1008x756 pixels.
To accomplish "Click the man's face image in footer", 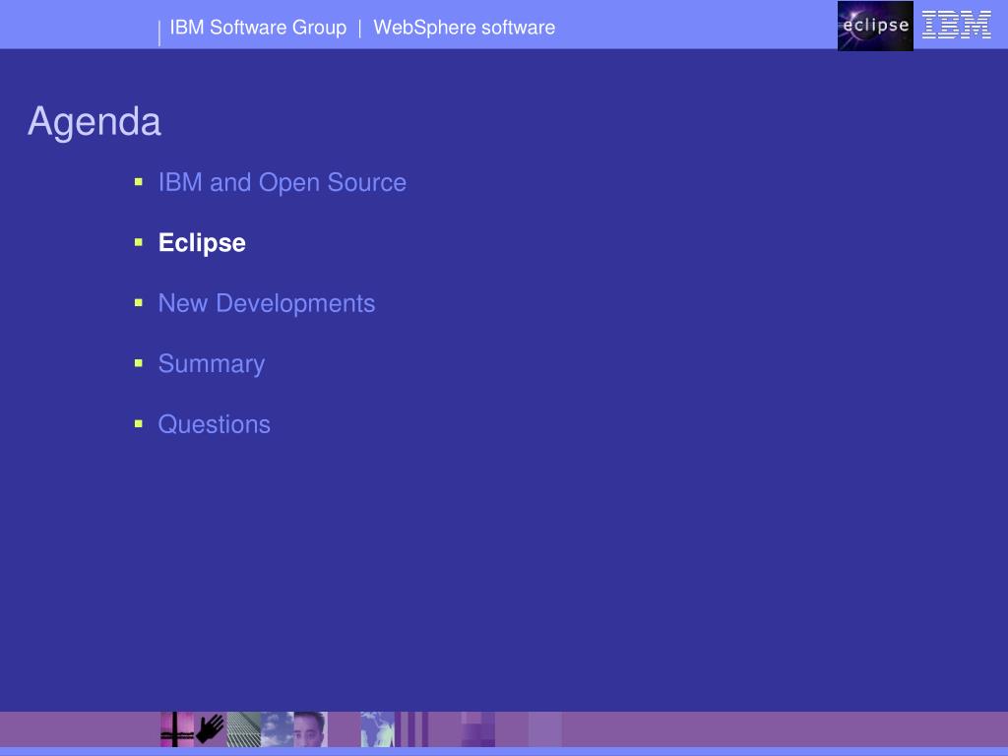I will [x=310, y=729].
